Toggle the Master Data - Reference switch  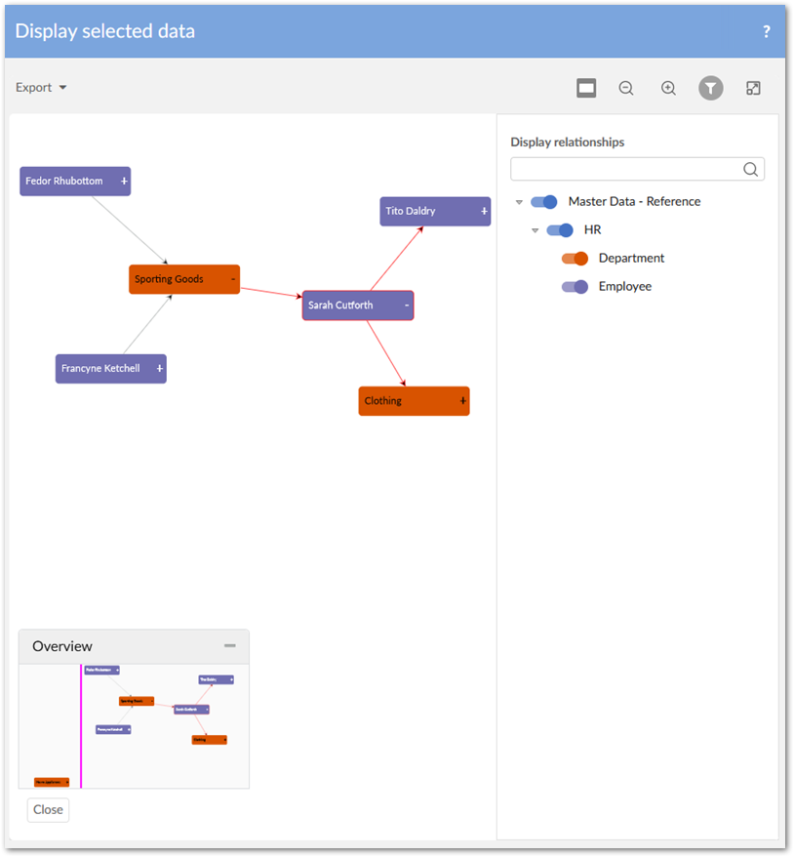pos(544,202)
